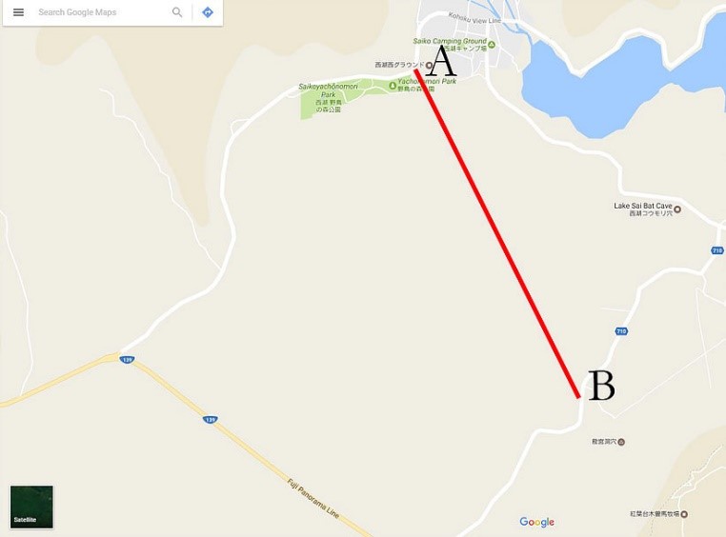Click the Yachonomori Park green marker
The width and height of the screenshot is (726, 537).
(393, 85)
